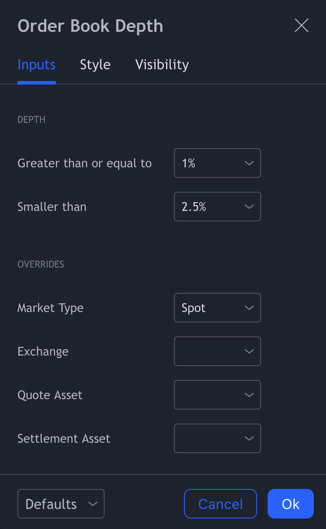Click the DEPTH section heading
The height and width of the screenshot is (529, 326).
(31, 120)
